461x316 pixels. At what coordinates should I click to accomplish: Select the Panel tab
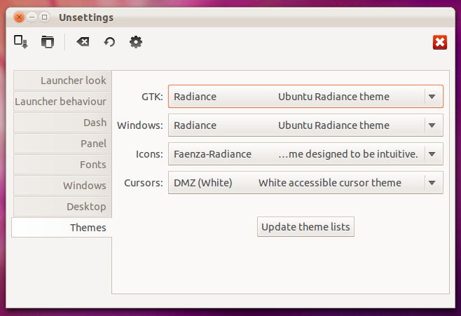click(62, 144)
